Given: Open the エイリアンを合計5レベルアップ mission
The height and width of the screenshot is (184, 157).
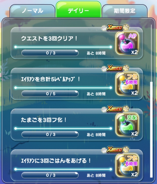Looking at the screenshot, I should point(77,84).
